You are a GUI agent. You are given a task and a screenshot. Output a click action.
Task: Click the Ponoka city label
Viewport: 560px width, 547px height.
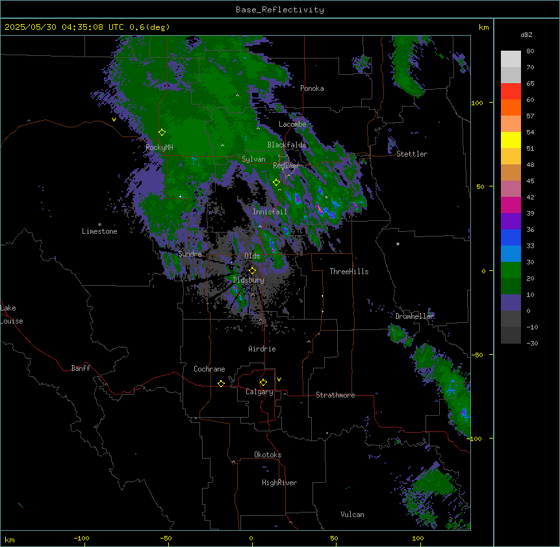312,88
